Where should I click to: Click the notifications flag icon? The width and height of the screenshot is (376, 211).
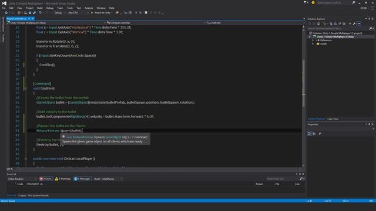pyautogui.click(x=305, y=2)
